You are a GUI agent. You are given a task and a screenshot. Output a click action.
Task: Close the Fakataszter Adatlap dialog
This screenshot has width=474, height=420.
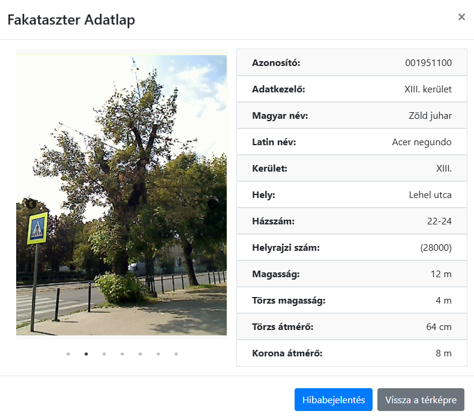461,17
